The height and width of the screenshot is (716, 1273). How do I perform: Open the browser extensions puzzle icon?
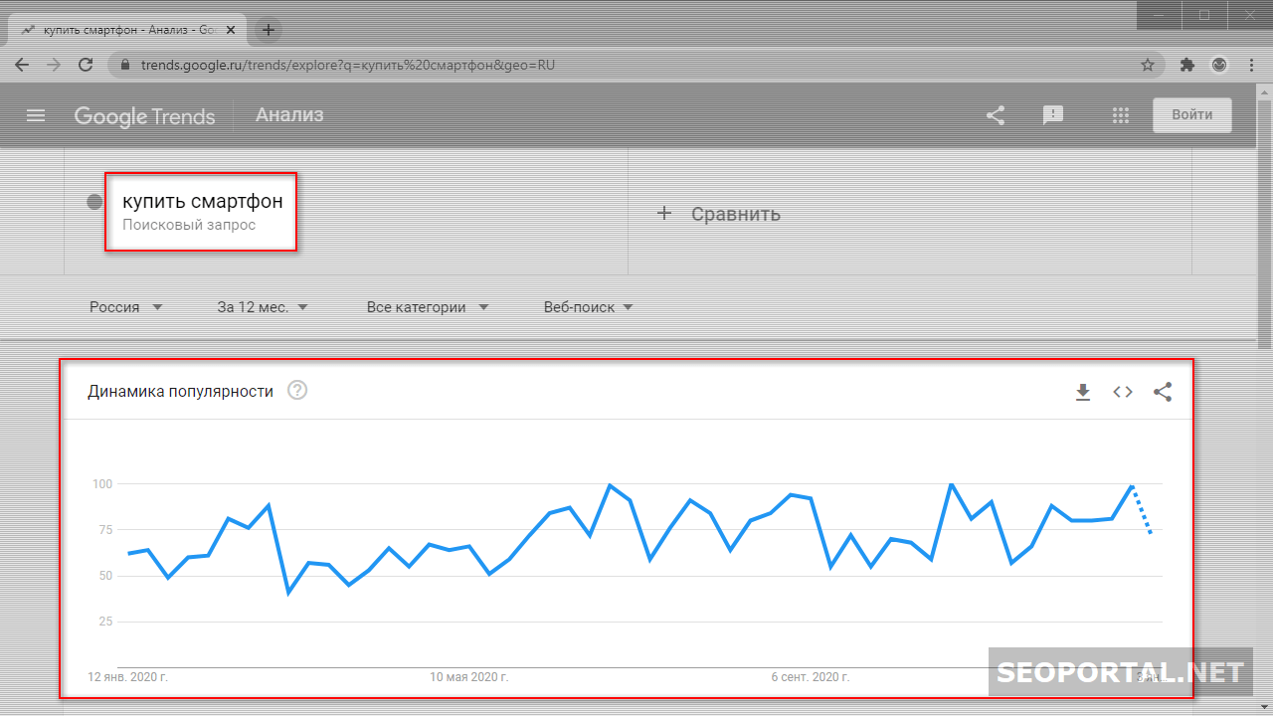pos(1186,65)
